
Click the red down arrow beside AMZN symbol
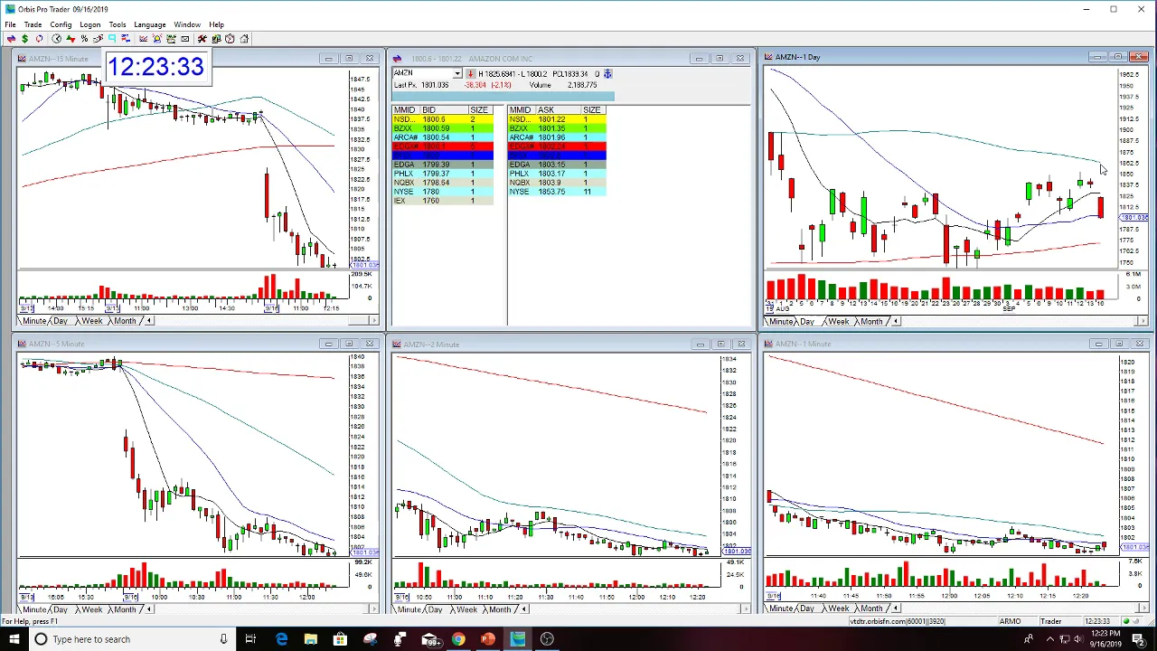470,73
